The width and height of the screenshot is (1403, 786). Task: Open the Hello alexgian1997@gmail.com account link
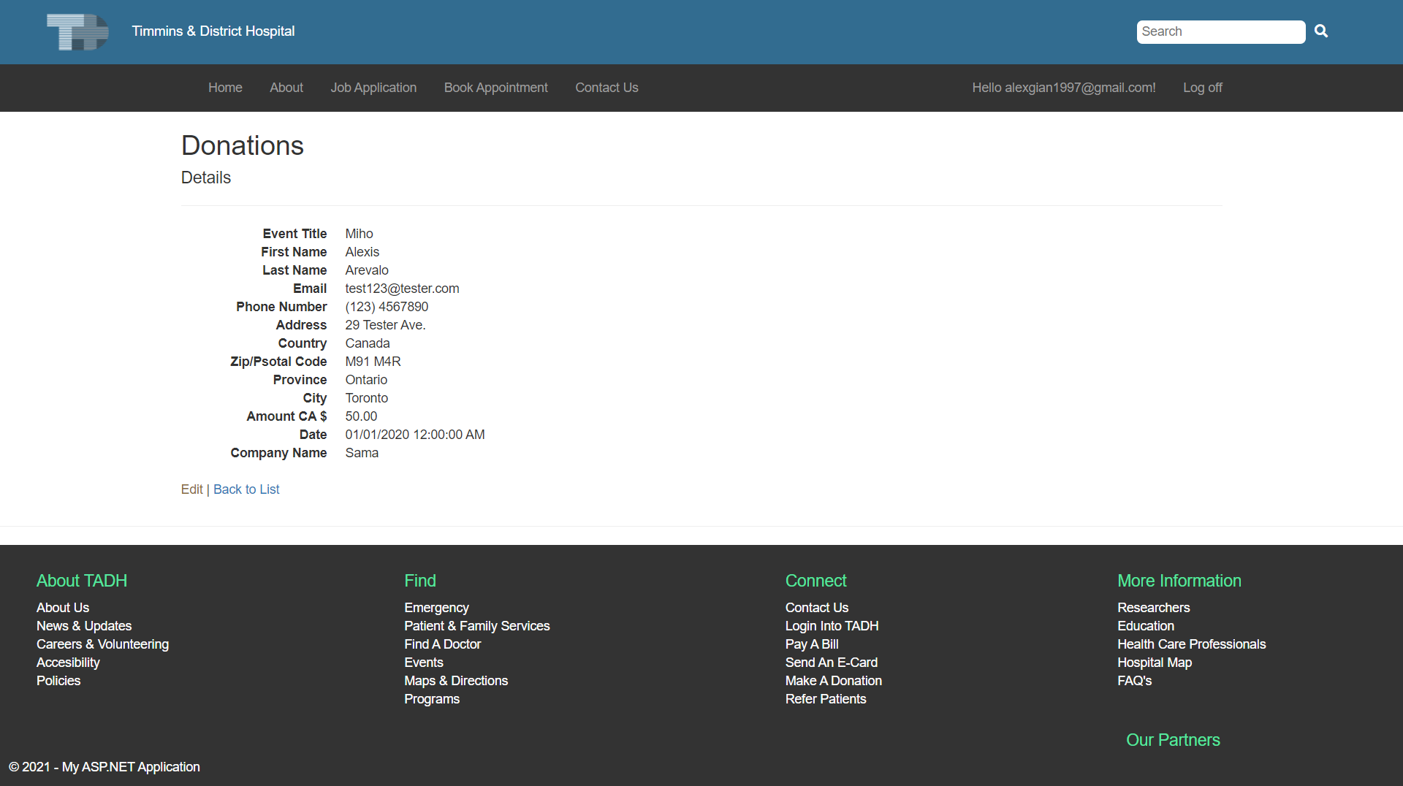point(1063,88)
